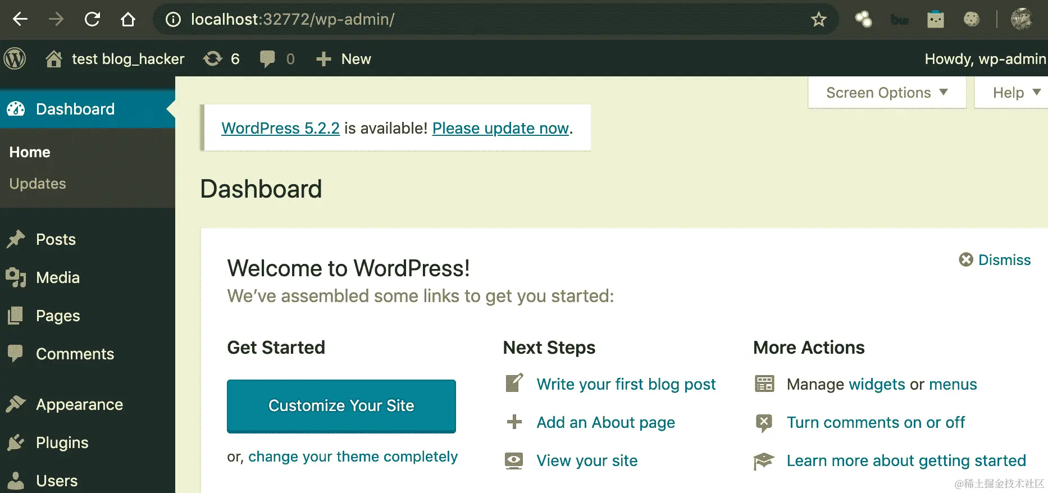Click the plus icon beside New
The width and height of the screenshot is (1048, 493).
[323, 59]
